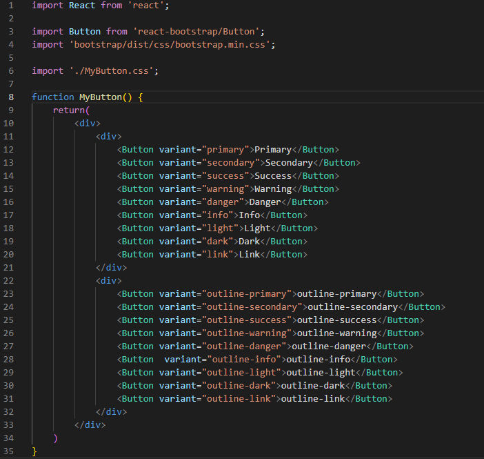This screenshot has height=459, width=484.
Task: Click the function keyword on line 8
Action: click(x=53, y=97)
